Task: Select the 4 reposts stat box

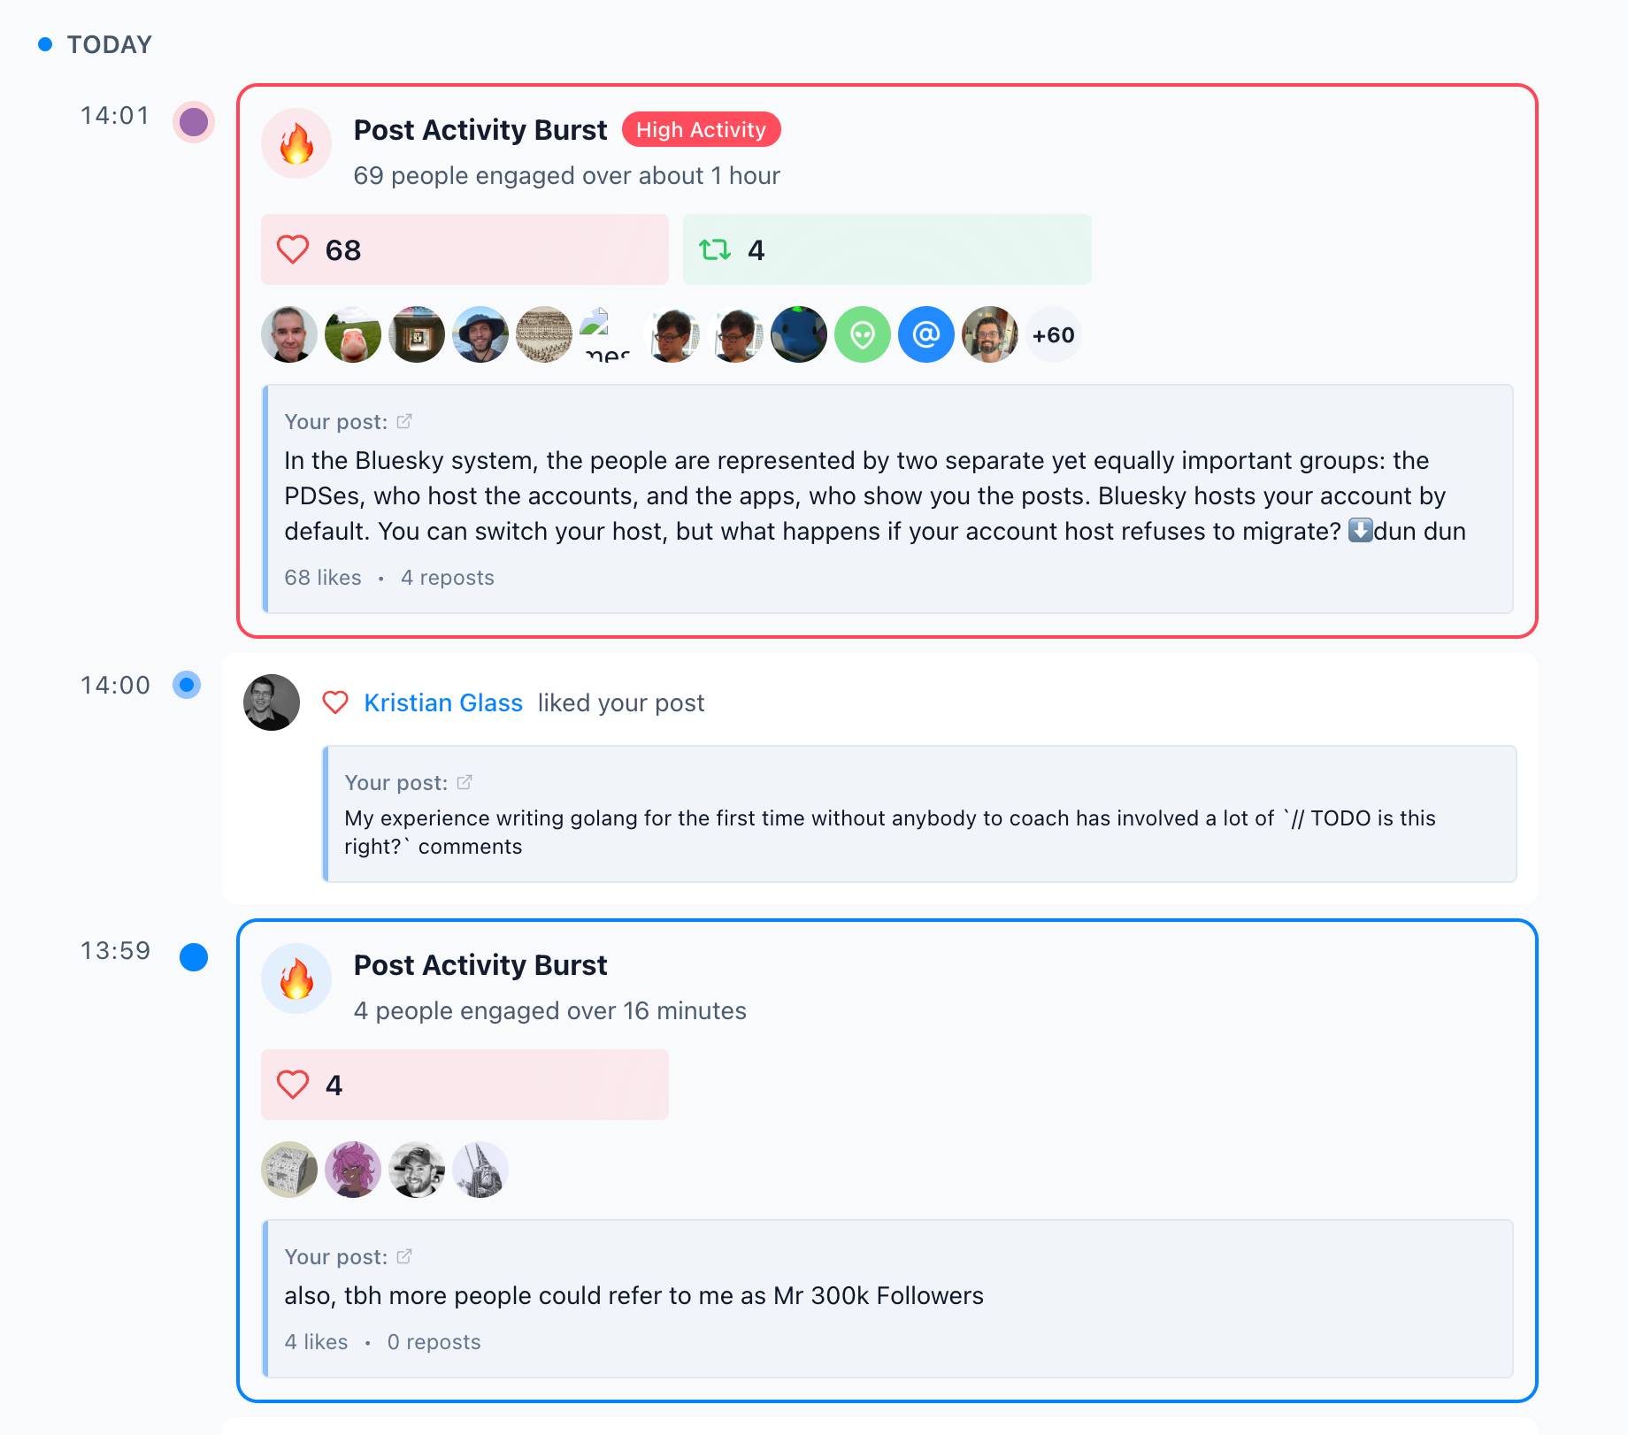Action: click(887, 249)
